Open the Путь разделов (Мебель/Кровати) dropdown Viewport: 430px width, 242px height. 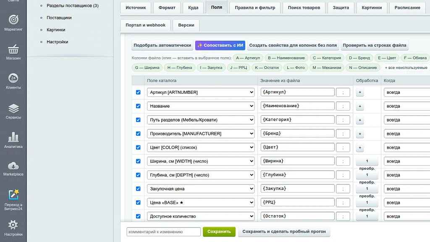(201, 120)
